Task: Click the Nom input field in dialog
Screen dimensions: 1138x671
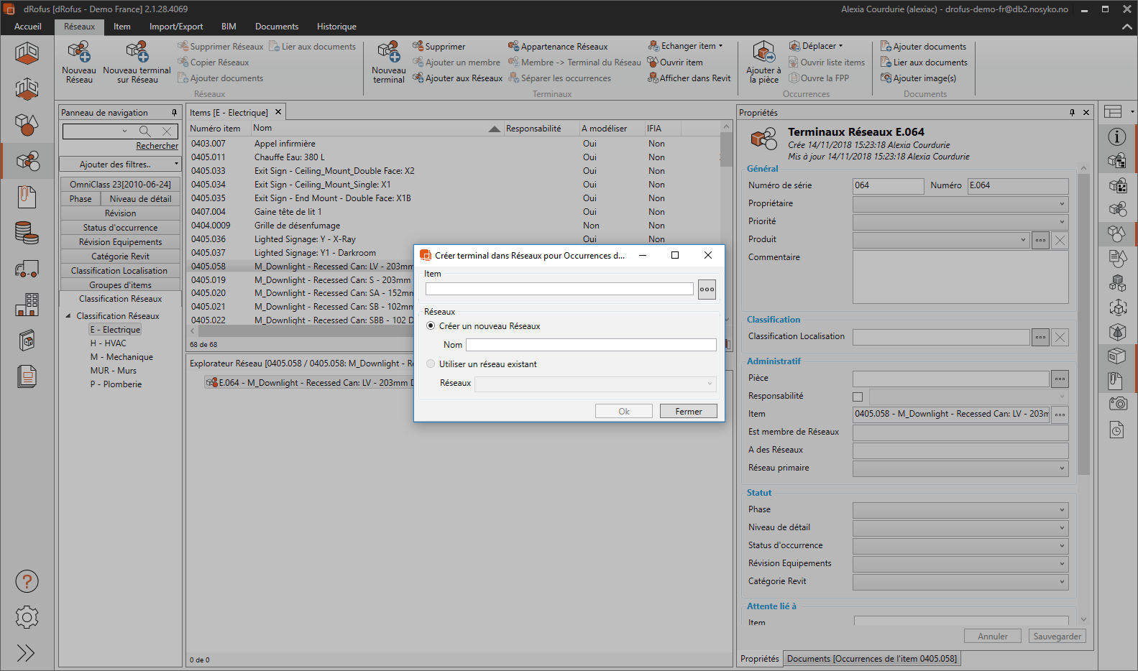Action: tap(591, 345)
